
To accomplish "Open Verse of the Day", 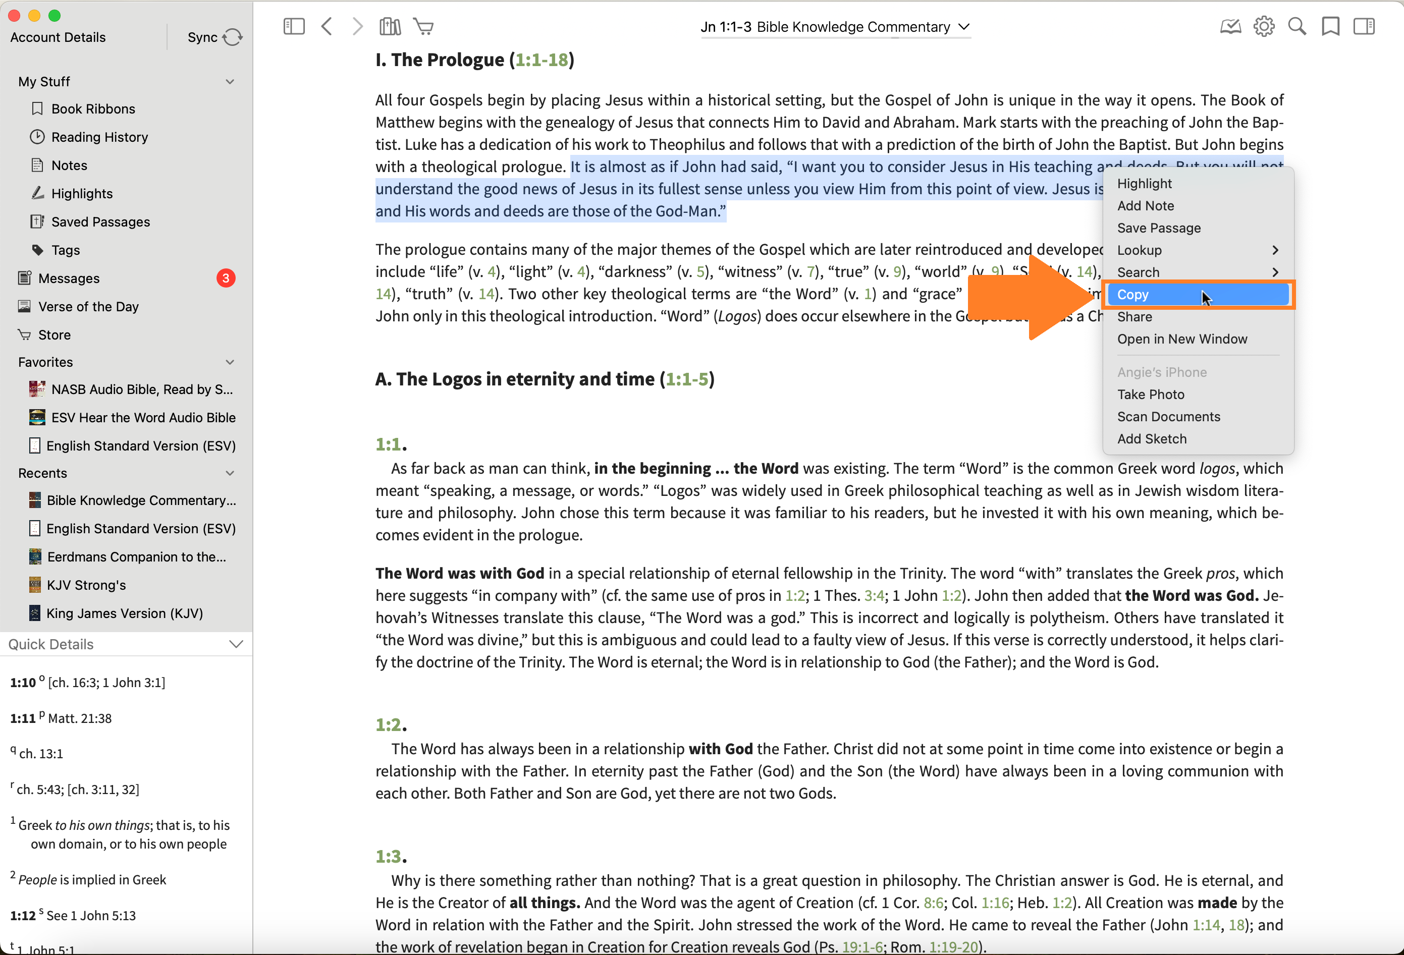I will tap(88, 307).
